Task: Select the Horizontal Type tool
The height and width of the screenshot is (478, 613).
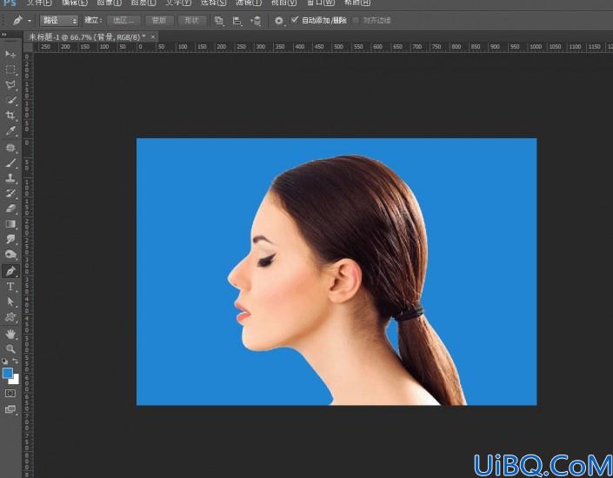Action: click(x=10, y=287)
